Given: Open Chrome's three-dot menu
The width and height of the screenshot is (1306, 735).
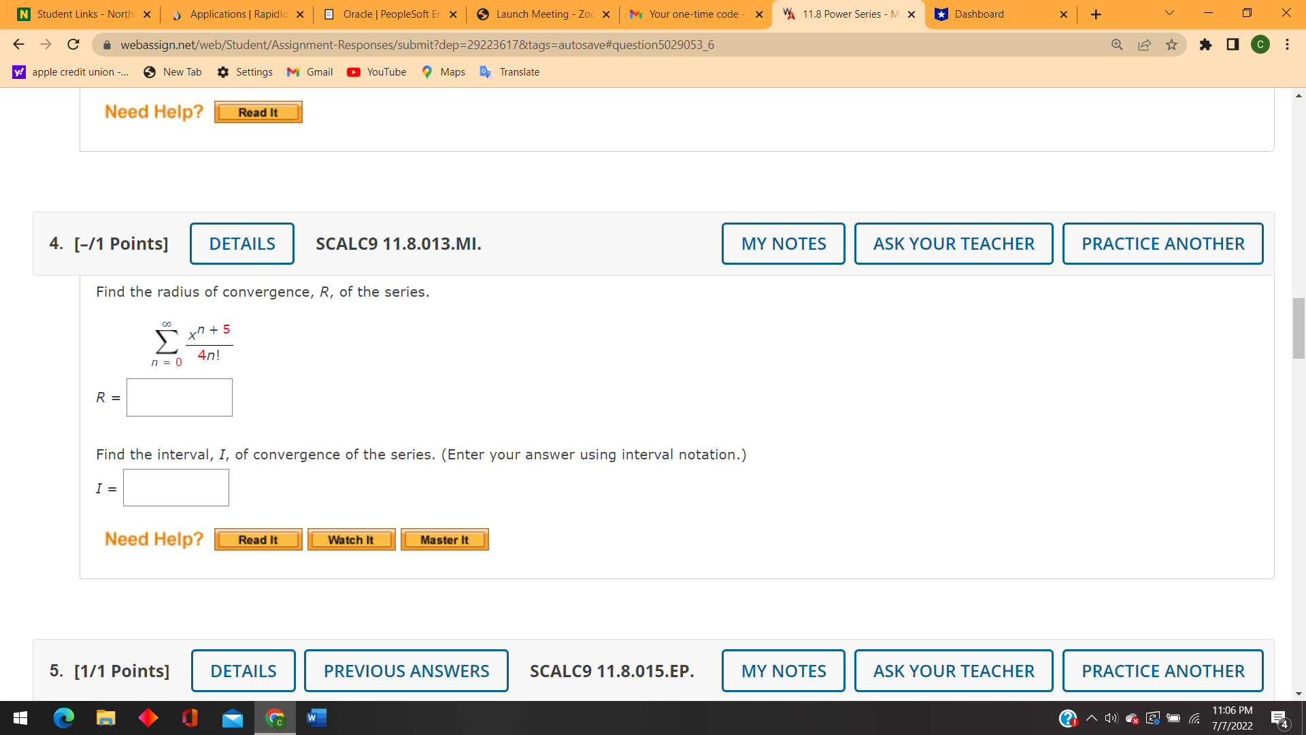Looking at the screenshot, I should [x=1287, y=45].
